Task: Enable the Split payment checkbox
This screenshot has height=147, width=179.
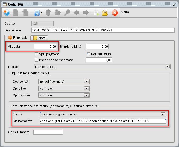Action: click(x=36, y=54)
